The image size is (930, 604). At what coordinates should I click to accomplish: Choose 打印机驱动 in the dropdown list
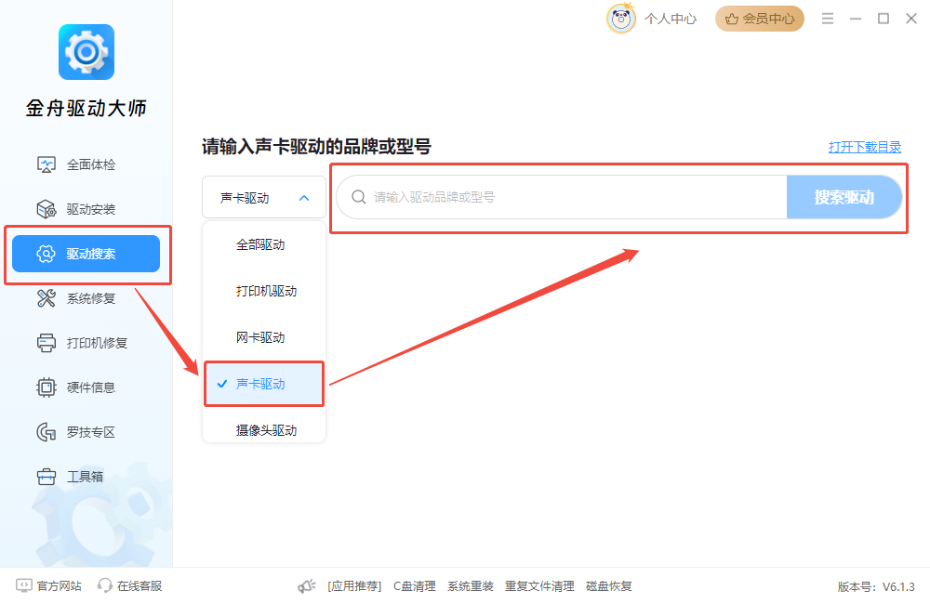tap(264, 291)
